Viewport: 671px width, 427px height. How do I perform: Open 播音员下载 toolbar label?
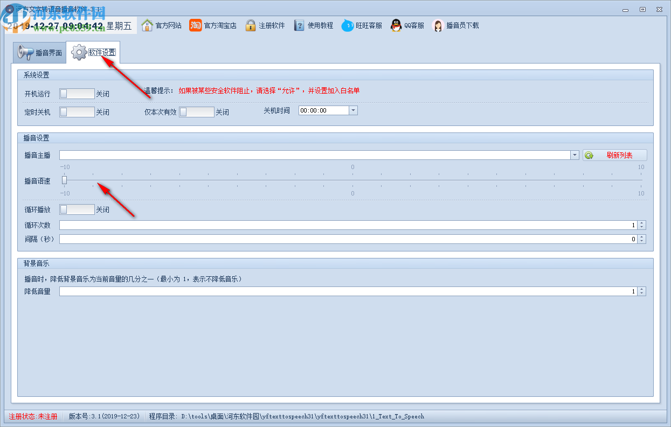(462, 25)
